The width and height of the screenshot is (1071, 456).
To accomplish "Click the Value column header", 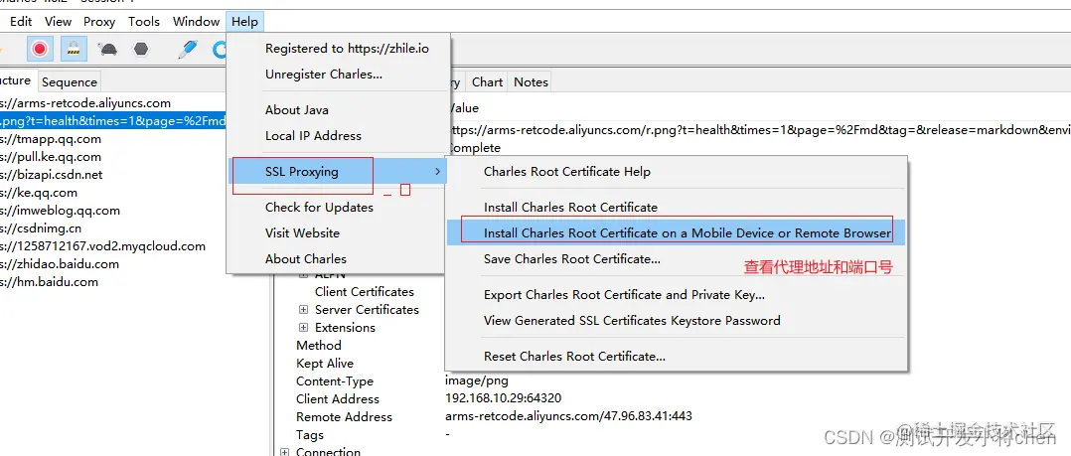I will tap(465, 108).
